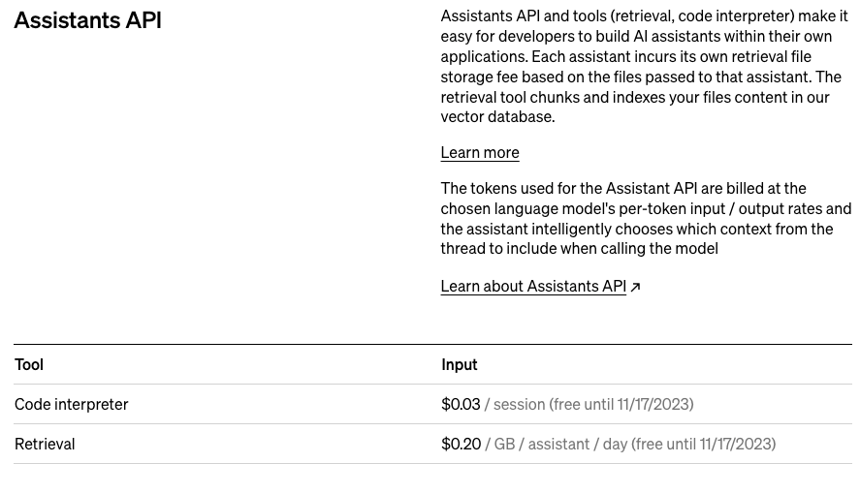Open the Learn more link

pos(480,153)
